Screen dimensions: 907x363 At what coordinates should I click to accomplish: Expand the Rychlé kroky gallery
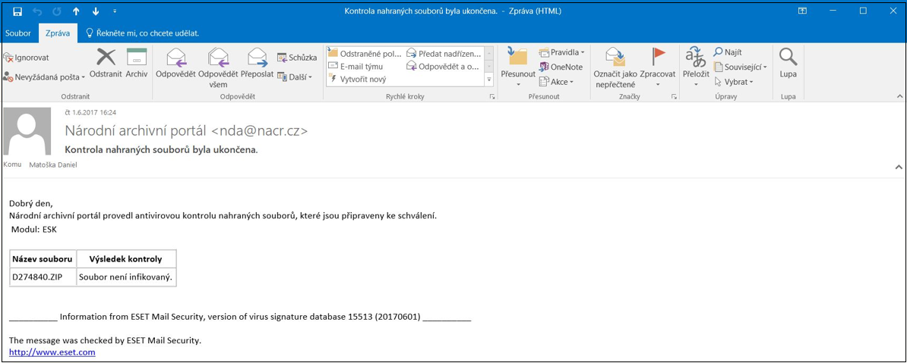488,79
